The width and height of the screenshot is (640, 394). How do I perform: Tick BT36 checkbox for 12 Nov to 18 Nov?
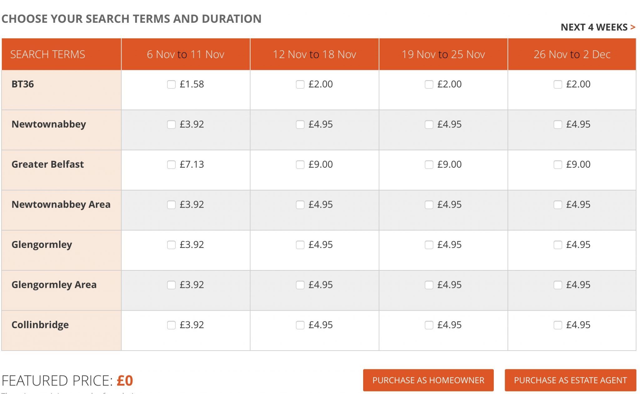(x=300, y=84)
